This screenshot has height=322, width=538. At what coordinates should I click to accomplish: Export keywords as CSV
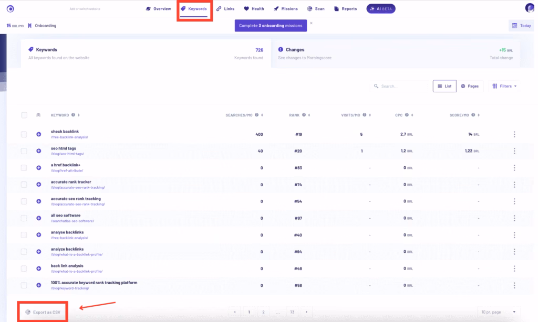pos(42,311)
